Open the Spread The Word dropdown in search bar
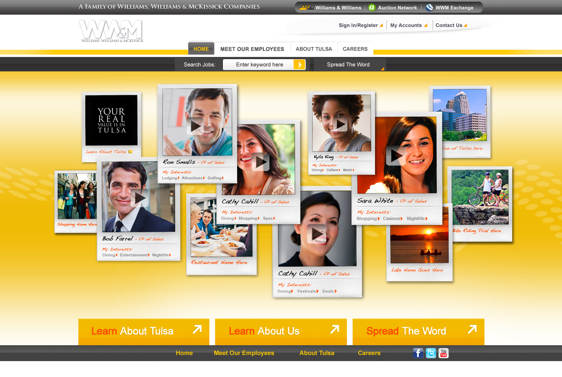Viewport: 562px width, 377px height. click(x=350, y=64)
